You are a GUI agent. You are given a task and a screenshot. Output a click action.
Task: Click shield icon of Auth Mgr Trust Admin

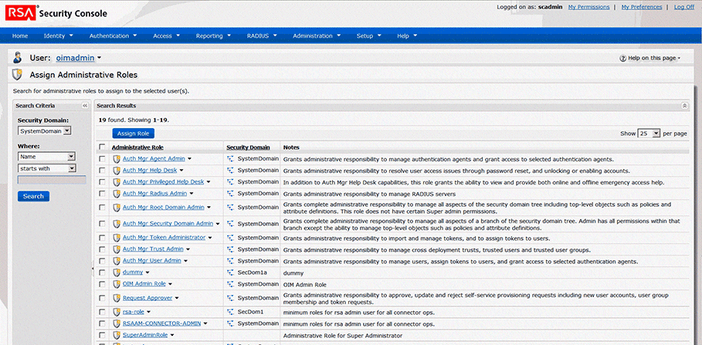117,249
